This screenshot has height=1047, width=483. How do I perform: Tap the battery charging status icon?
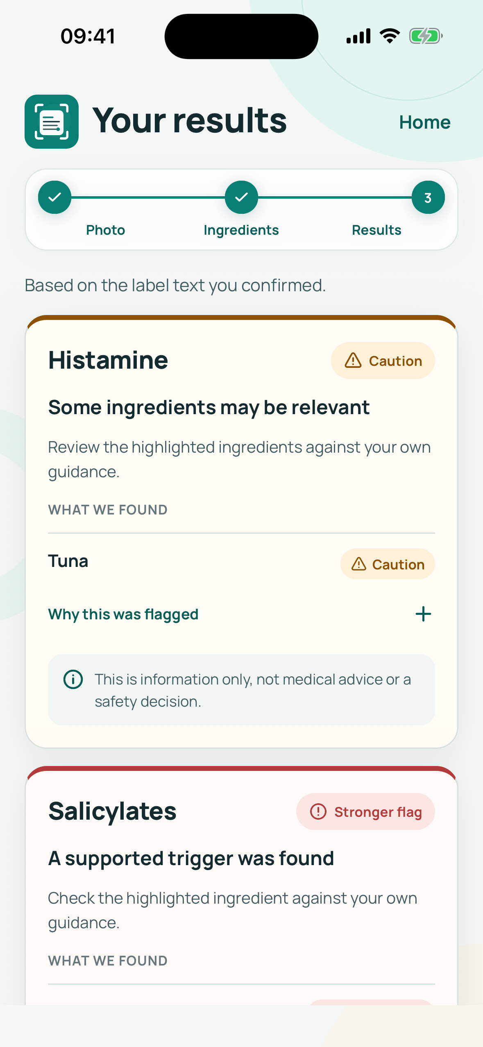(x=426, y=36)
